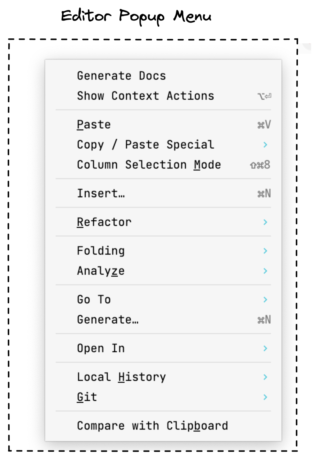The width and height of the screenshot is (317, 457).
Task: Choose Compare with Clipboard
Action: tap(152, 425)
